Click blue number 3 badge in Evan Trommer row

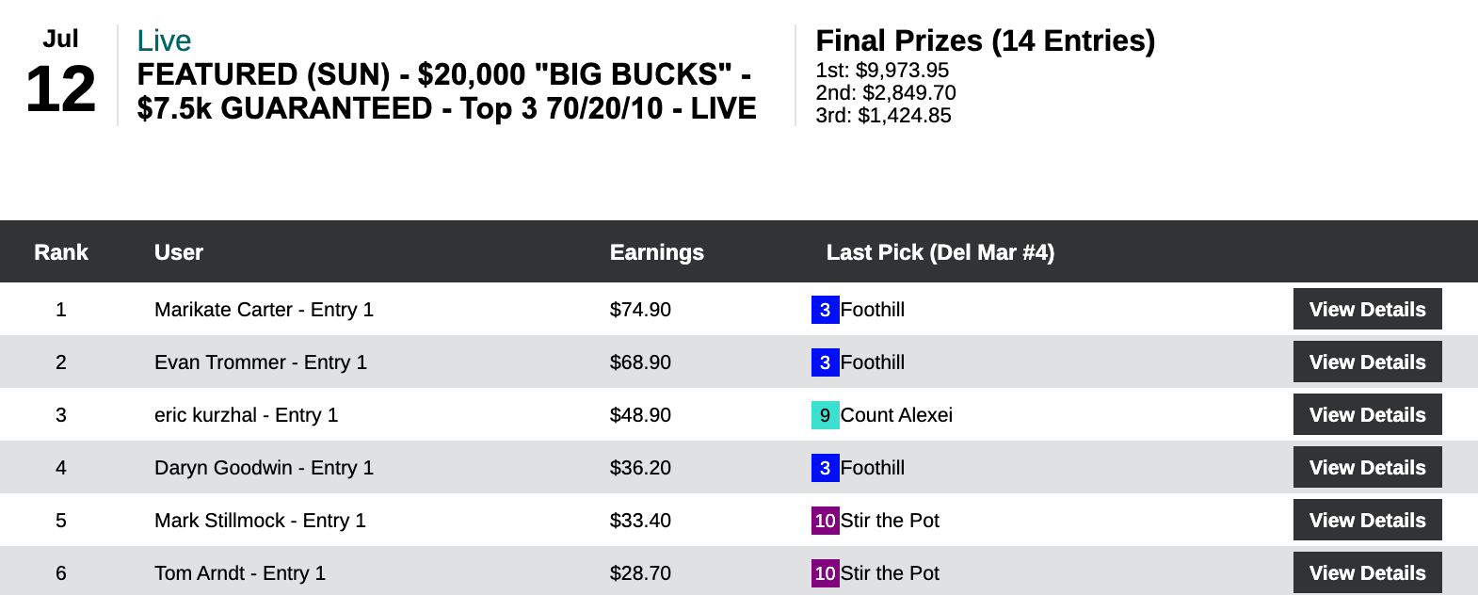825,362
